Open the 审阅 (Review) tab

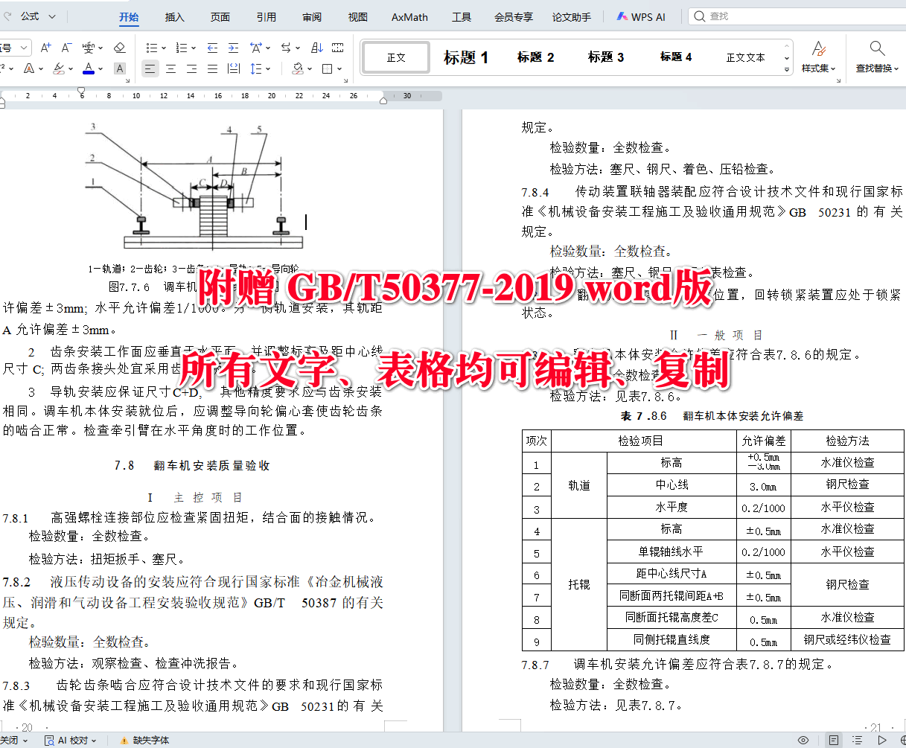313,16
